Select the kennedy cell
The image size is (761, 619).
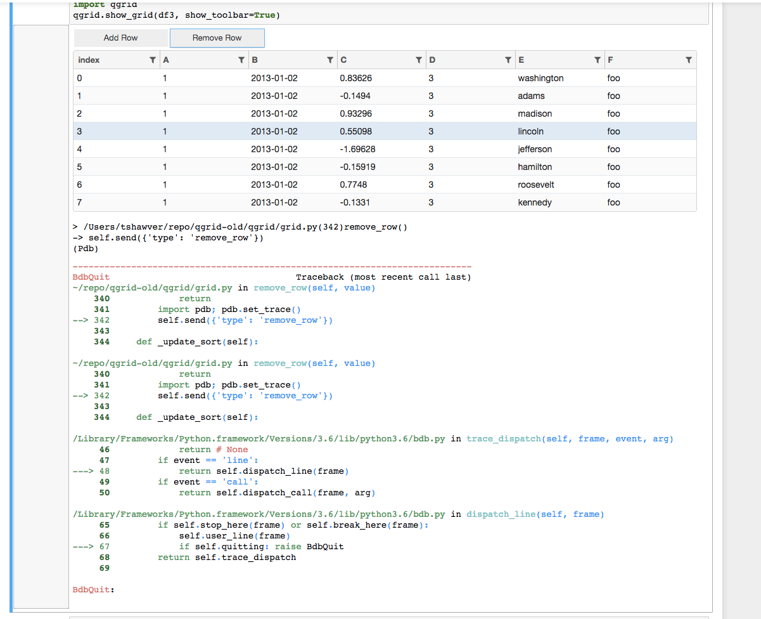click(x=535, y=202)
